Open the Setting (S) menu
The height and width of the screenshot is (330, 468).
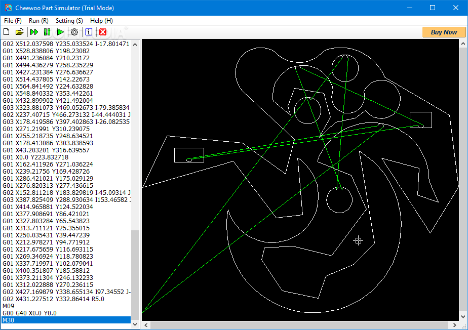pos(69,21)
